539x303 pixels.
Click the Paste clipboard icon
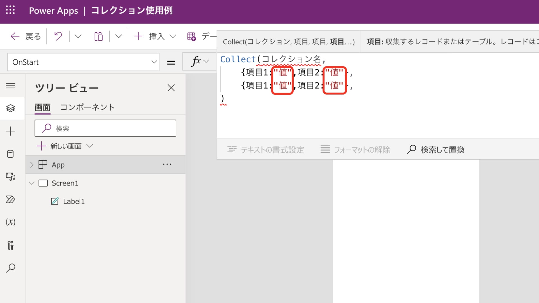(99, 36)
